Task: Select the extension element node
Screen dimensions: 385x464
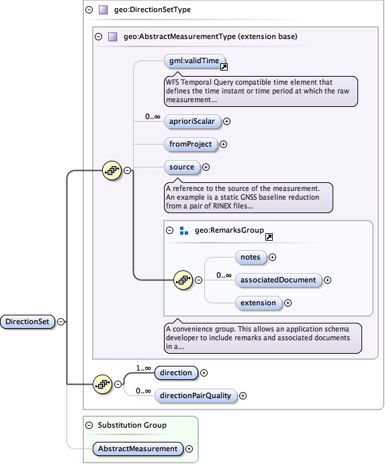Action: pos(259,303)
